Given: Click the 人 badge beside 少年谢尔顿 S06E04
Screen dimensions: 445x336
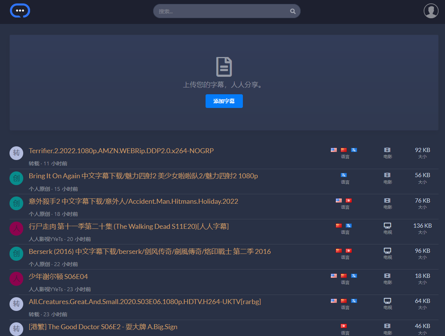Looking at the screenshot, I should pos(16,279).
